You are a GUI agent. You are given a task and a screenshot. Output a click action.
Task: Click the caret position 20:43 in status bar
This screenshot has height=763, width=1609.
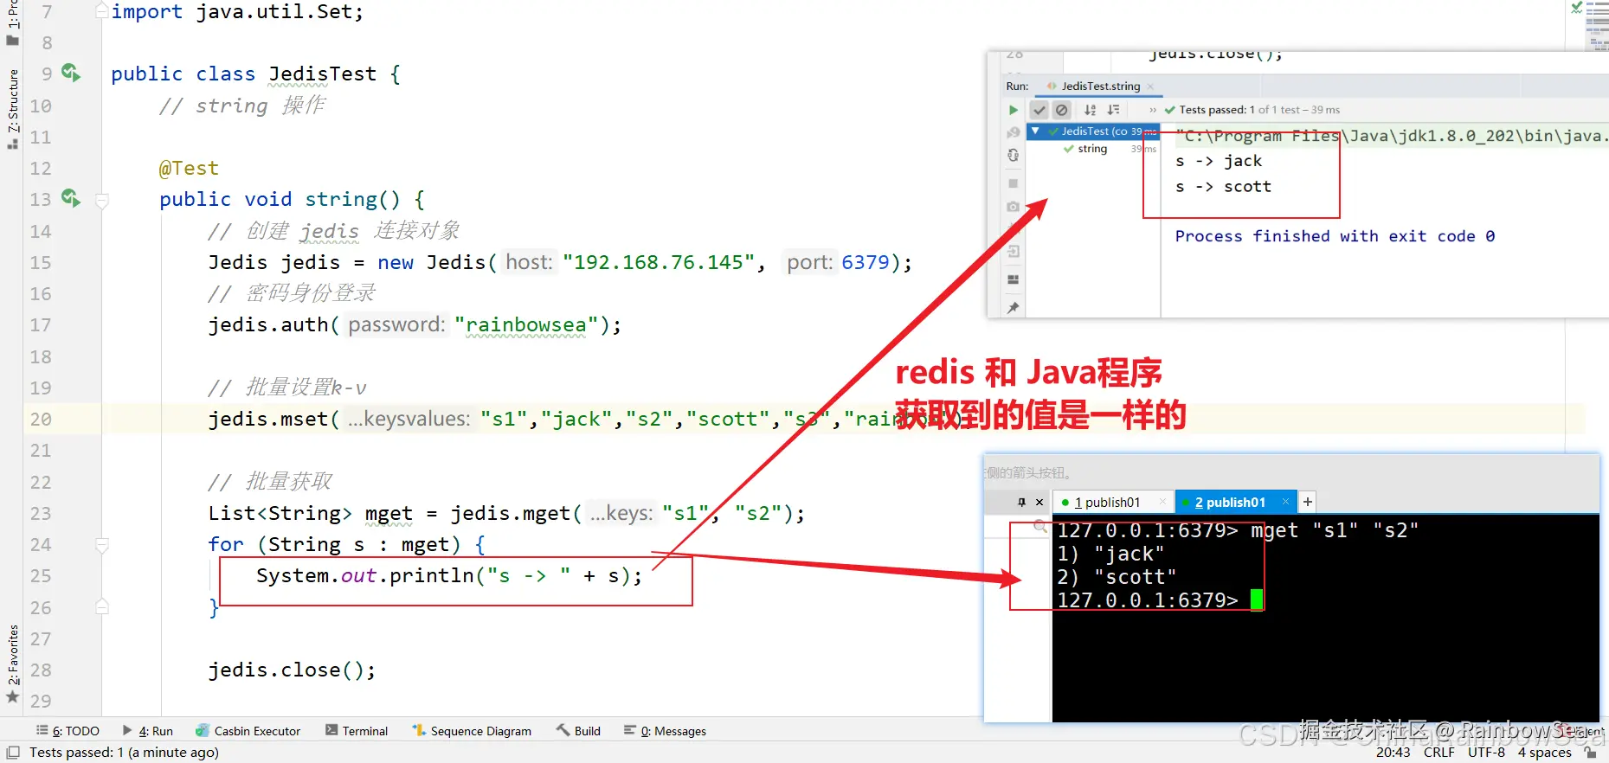pyautogui.click(x=1393, y=753)
